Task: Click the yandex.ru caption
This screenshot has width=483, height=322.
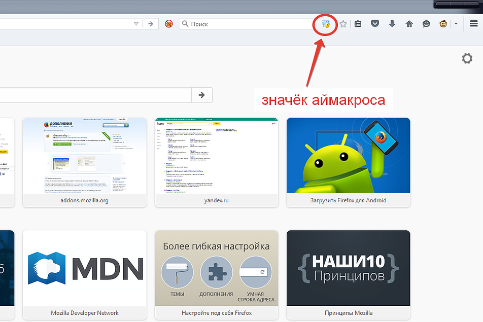Action: click(217, 200)
